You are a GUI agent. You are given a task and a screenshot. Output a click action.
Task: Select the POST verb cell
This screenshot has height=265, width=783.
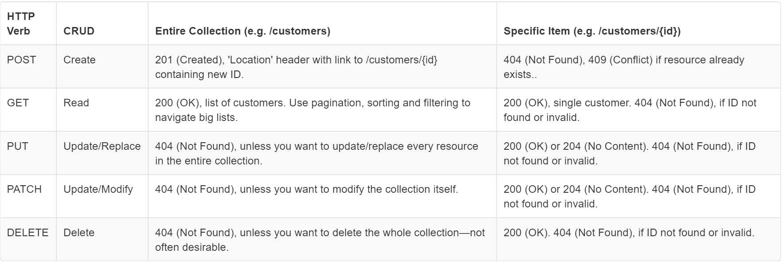(22, 60)
